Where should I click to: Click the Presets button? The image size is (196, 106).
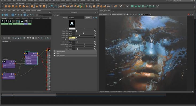(88, 18)
